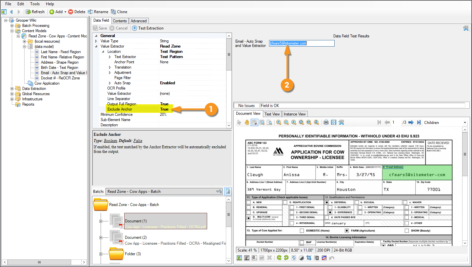Click the floppy disk save icon in viewer toolbar
This screenshot has height=267, width=472.
[334, 122]
